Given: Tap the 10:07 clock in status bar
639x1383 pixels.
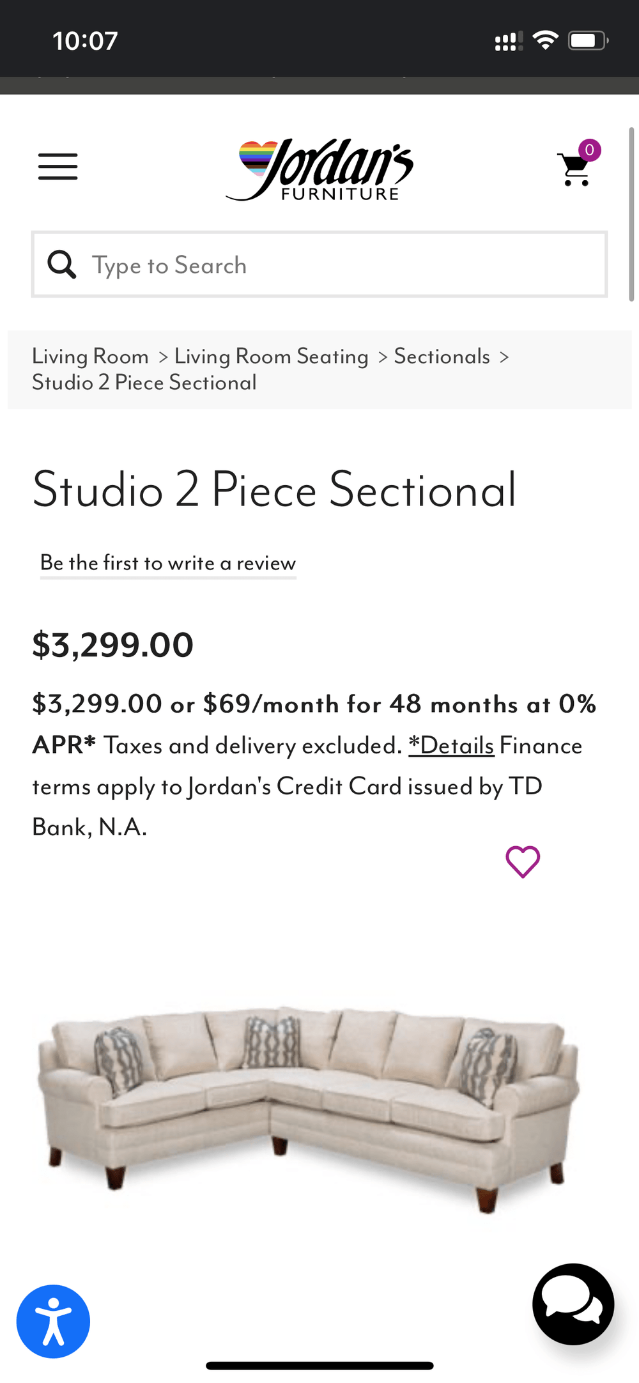Looking at the screenshot, I should coord(85,41).
